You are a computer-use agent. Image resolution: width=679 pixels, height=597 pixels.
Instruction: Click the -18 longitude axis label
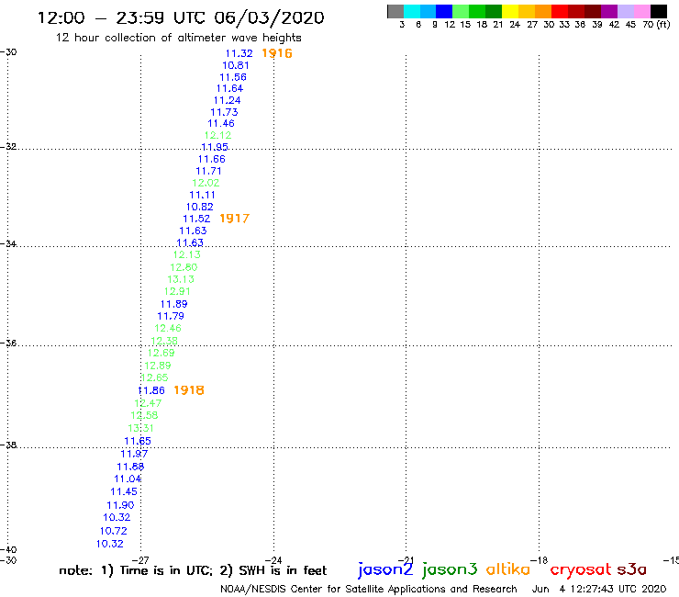point(540,560)
